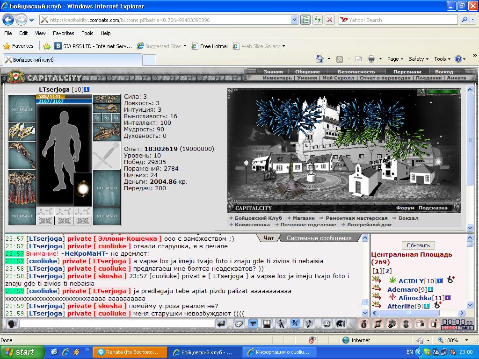Toggle the P/L translit icon
Screen dimensions: 479x359
pos(295,323)
